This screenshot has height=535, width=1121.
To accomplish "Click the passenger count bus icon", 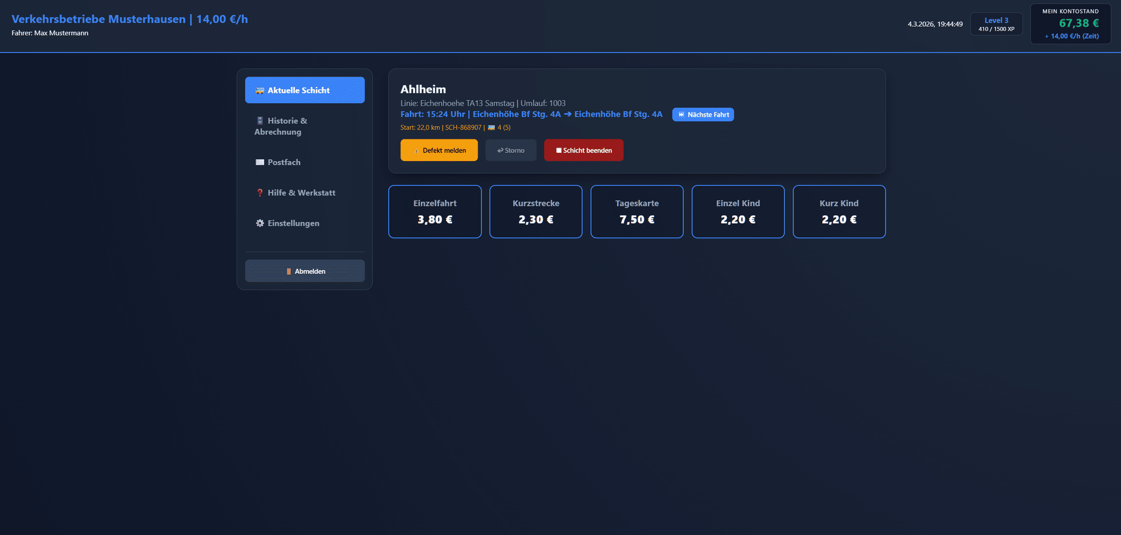I will 491,128.
